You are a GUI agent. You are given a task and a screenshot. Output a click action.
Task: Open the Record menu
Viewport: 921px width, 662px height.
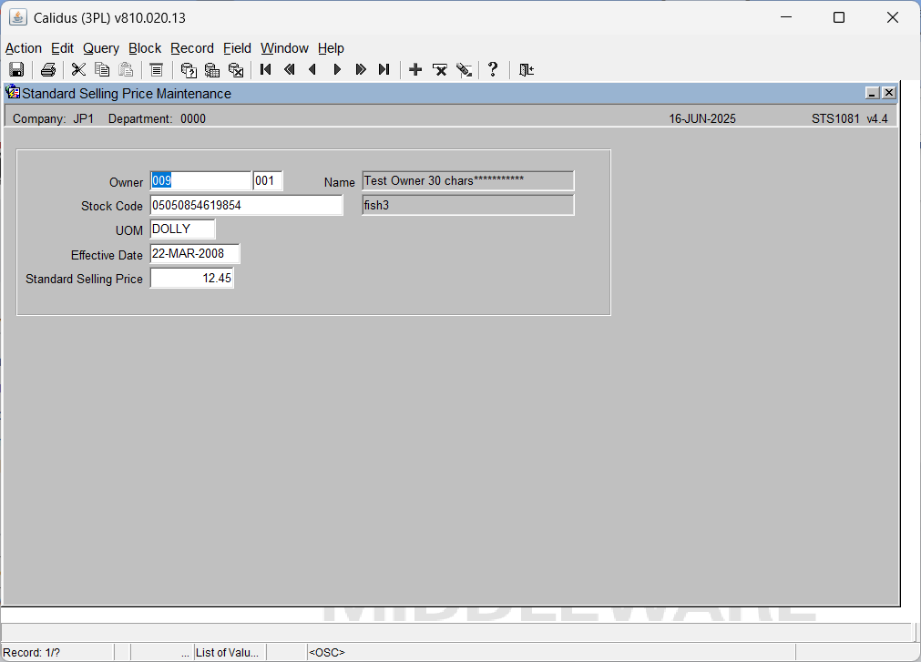click(192, 48)
